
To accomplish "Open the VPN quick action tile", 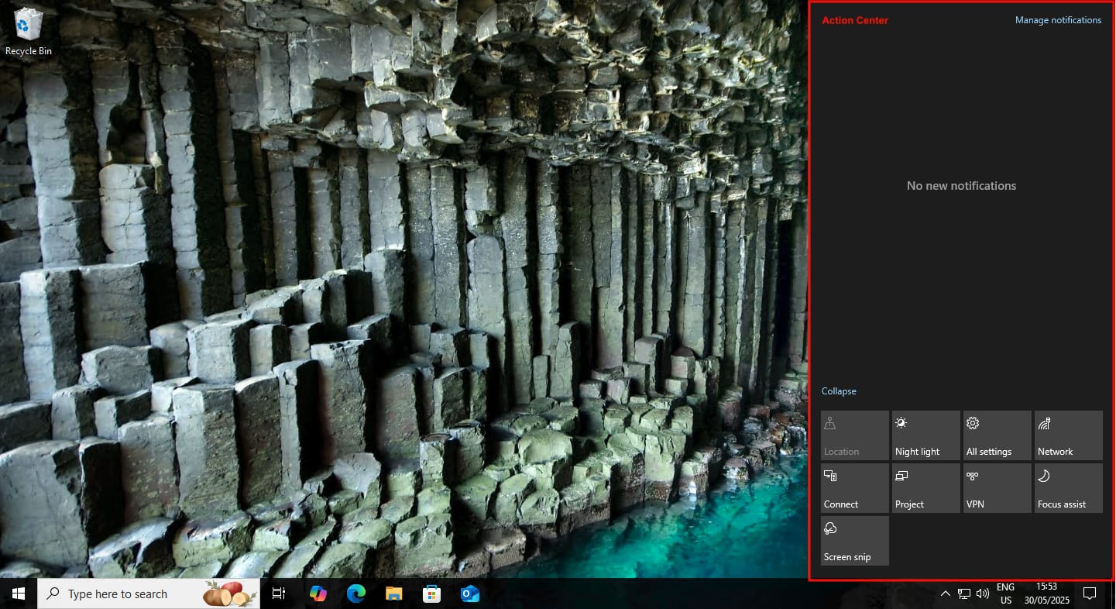I will pyautogui.click(x=998, y=488).
